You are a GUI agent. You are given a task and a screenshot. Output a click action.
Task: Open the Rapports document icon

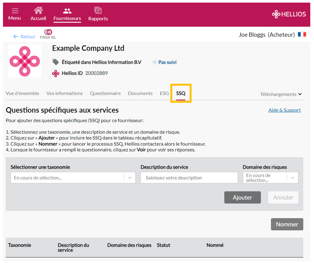pyautogui.click(x=98, y=10)
